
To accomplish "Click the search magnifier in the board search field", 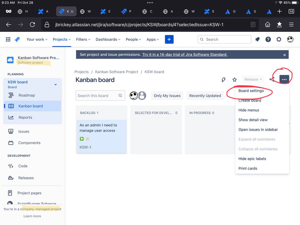I will (x=120, y=96).
